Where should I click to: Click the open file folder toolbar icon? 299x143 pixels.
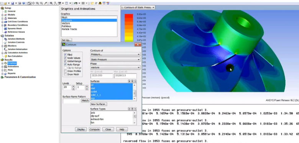5,3
